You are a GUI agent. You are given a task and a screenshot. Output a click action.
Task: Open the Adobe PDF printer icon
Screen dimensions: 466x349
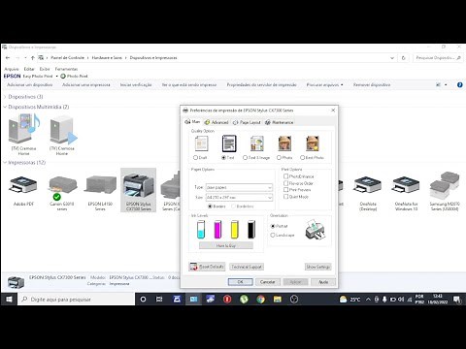(23, 185)
